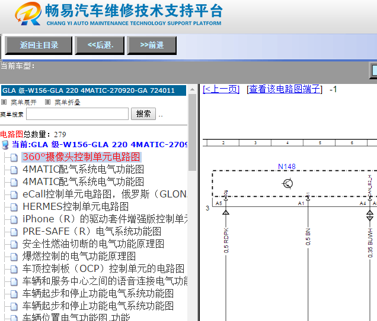Screen dimensions: 377x321
Task: Click the 0,5 RDPK wire label
Action: pos(226,241)
